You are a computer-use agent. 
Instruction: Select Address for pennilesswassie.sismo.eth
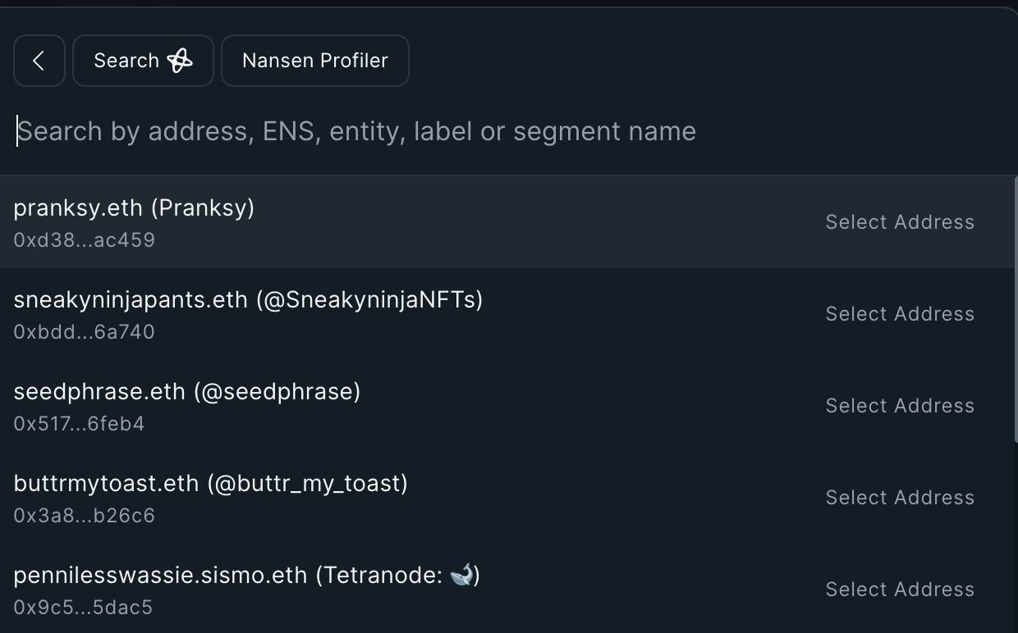point(900,590)
